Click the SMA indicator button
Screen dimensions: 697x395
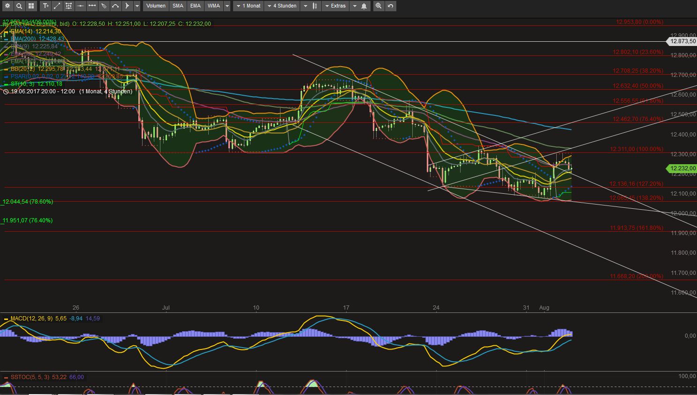178,6
